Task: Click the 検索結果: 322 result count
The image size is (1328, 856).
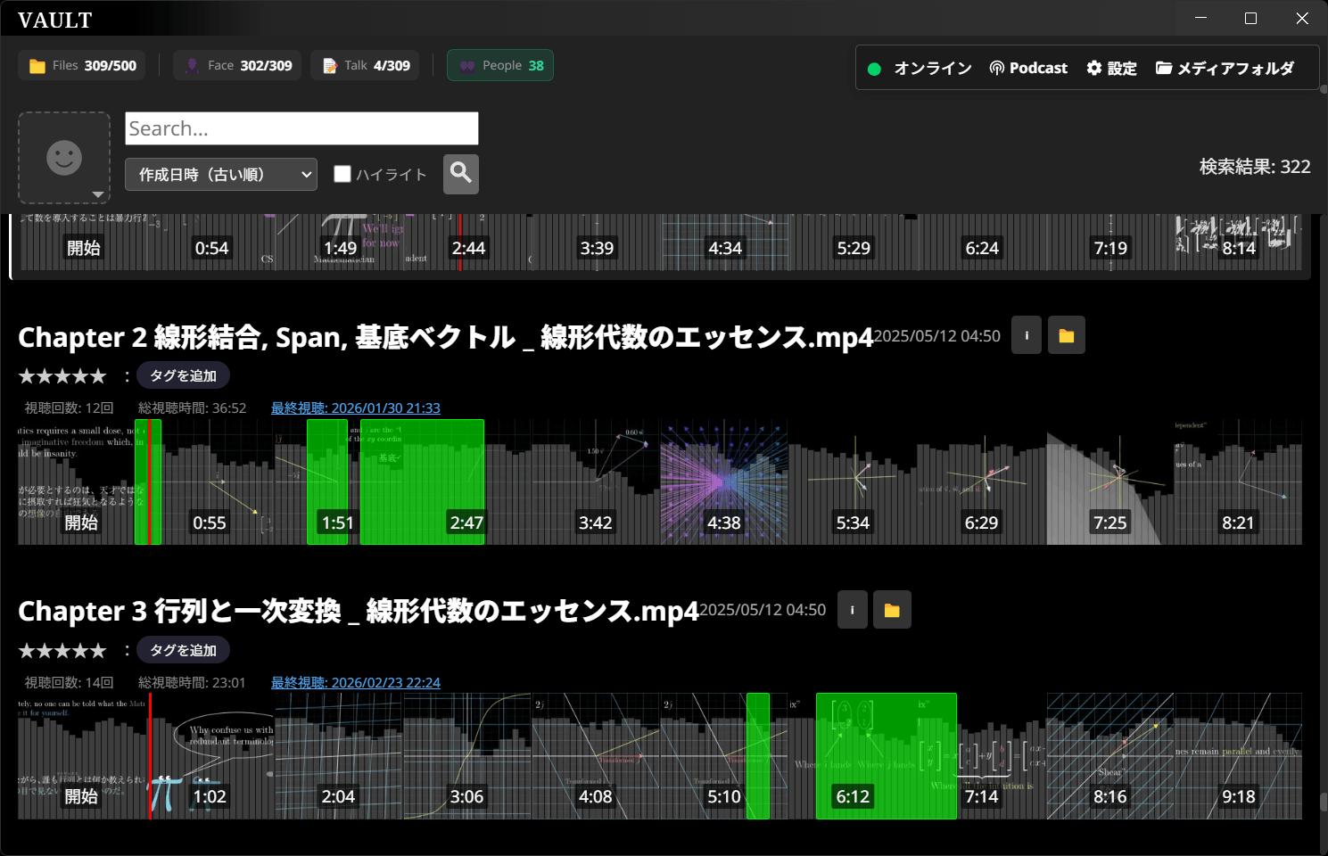Action: 1255,166
